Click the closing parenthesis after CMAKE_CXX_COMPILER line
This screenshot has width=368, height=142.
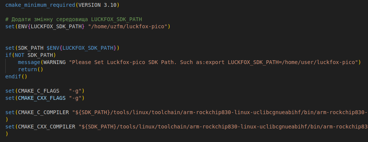tap(7, 134)
